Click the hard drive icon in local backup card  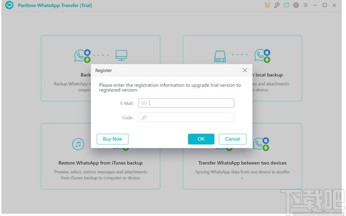click(220, 56)
